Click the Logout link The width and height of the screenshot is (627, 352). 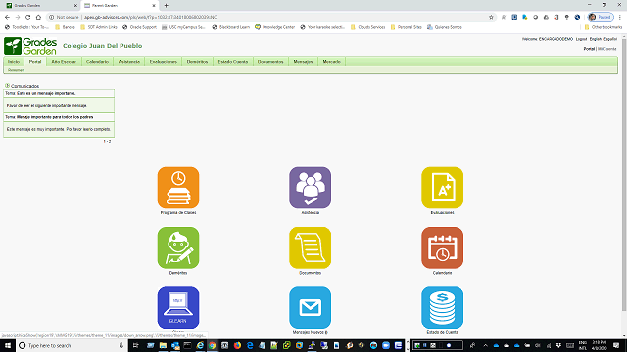tap(581, 39)
